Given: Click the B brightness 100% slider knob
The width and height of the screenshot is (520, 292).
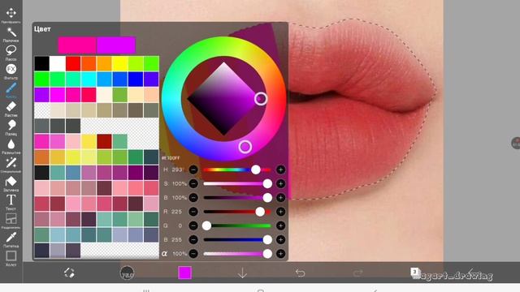Looking at the screenshot, I should 267,198.
